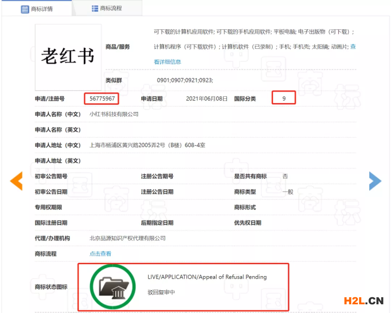Go to previous trademark with orange arrow

(x=16, y=181)
